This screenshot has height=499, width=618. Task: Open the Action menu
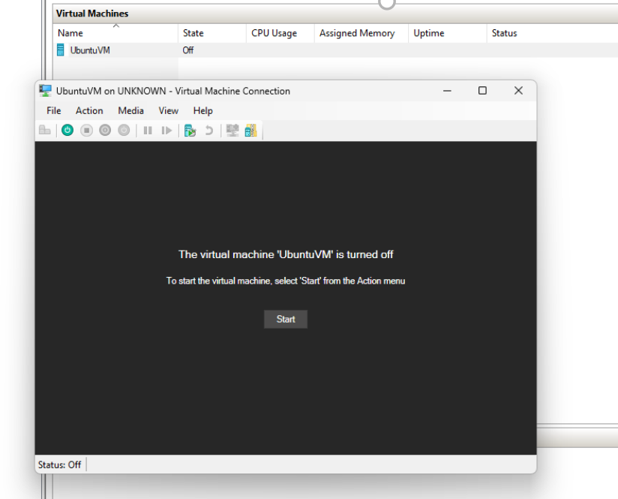click(89, 110)
